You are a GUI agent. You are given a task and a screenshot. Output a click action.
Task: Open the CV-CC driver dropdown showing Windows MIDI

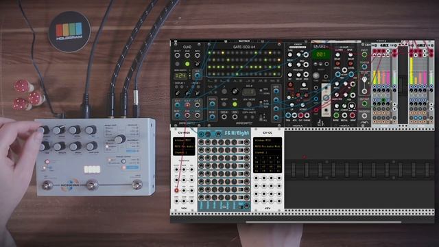268,140
